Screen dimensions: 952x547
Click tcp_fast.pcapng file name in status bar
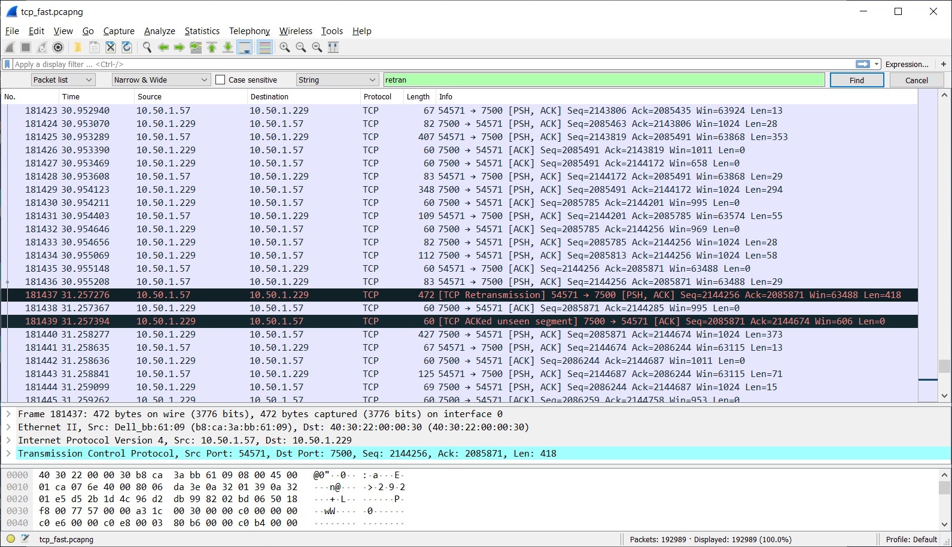point(66,539)
